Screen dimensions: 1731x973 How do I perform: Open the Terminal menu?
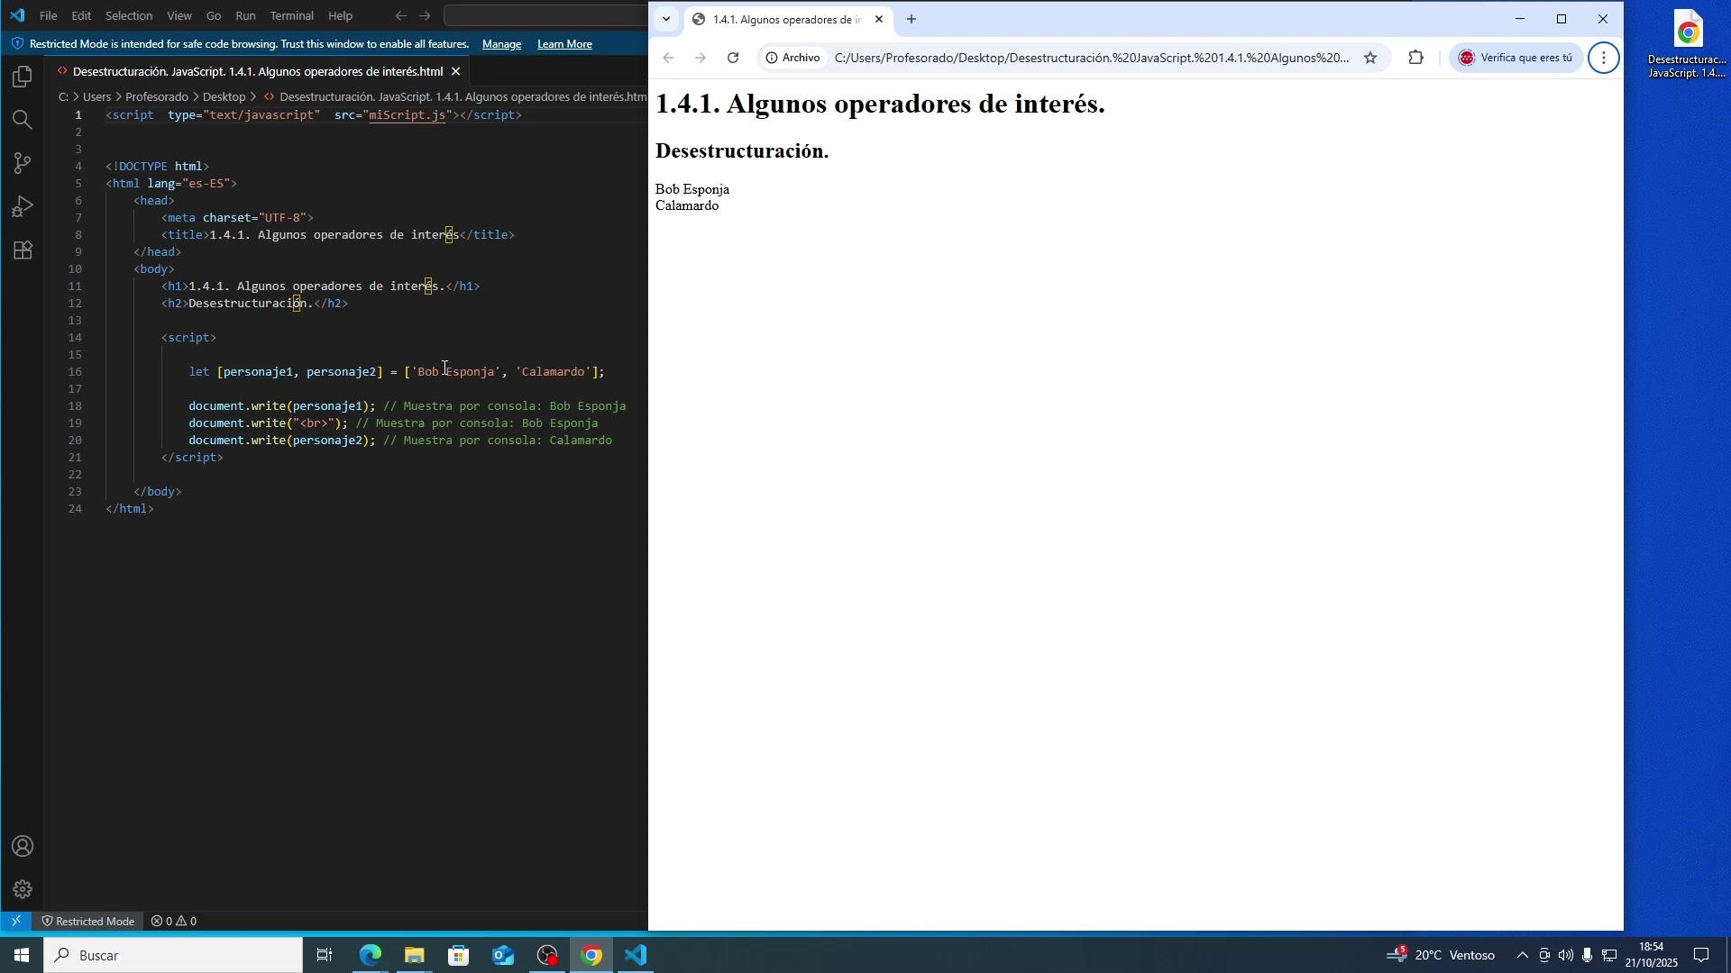point(292,15)
